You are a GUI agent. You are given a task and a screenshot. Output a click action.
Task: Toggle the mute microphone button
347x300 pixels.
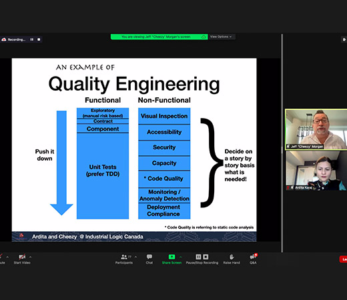coord(2,259)
